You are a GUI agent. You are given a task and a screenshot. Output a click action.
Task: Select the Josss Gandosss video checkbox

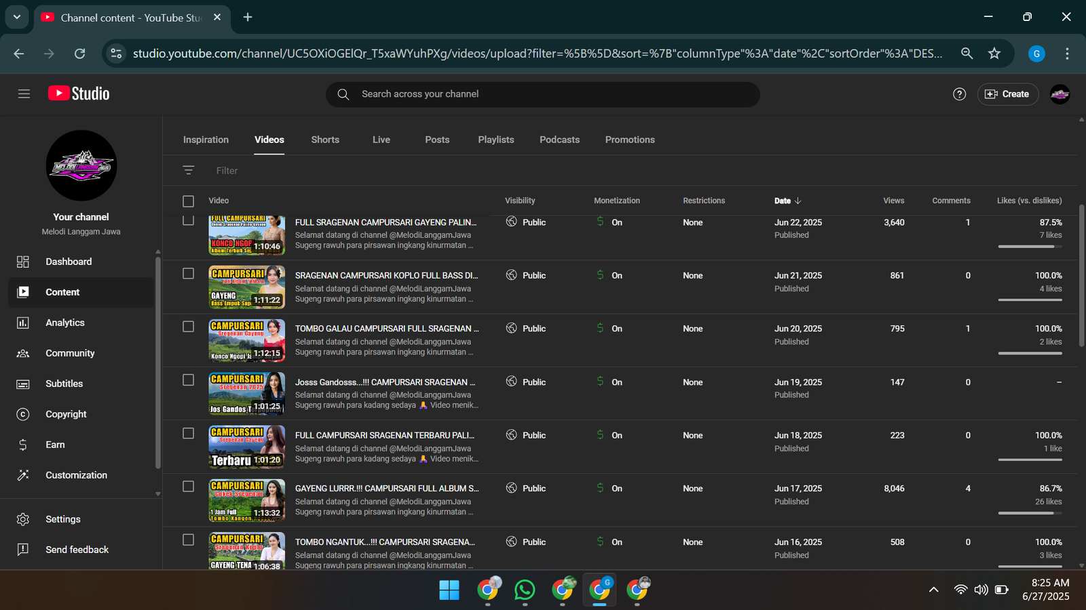point(188,380)
